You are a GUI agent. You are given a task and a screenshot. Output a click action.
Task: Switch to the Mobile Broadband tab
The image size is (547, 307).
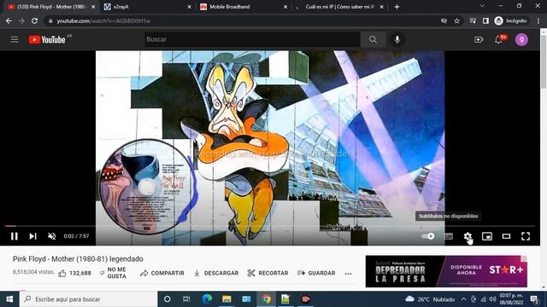coord(244,7)
